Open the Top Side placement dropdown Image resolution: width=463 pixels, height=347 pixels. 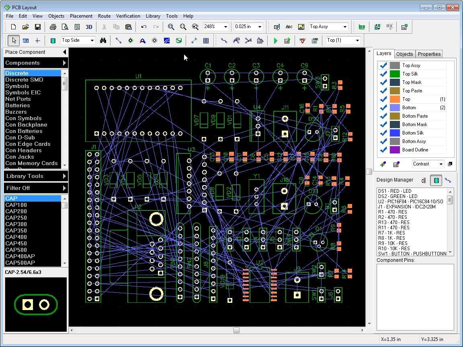(92, 41)
